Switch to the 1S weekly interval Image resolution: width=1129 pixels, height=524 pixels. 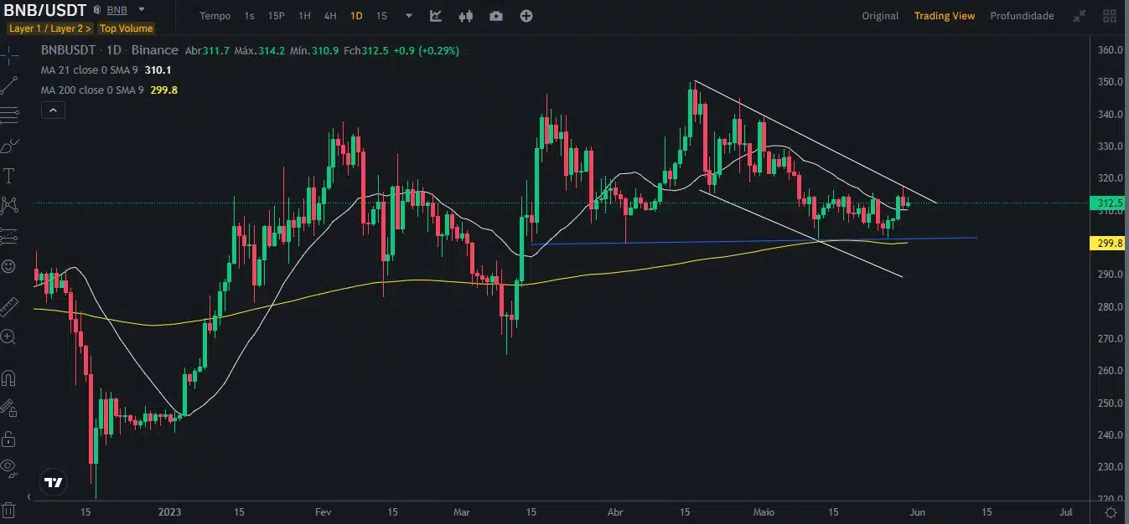[381, 16]
